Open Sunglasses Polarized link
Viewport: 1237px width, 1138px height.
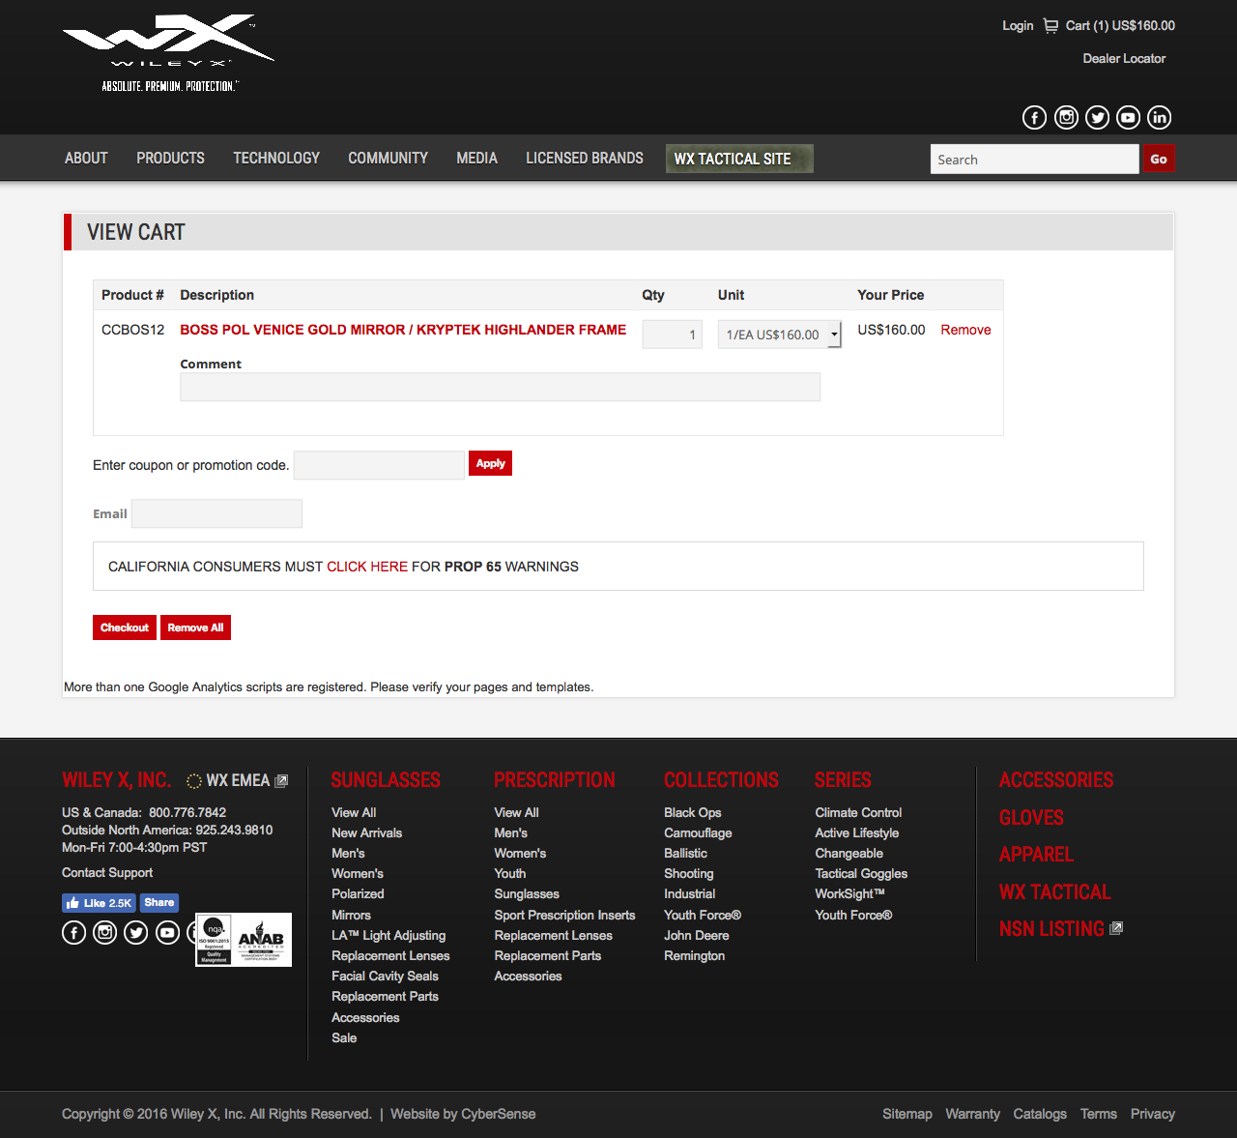358,894
